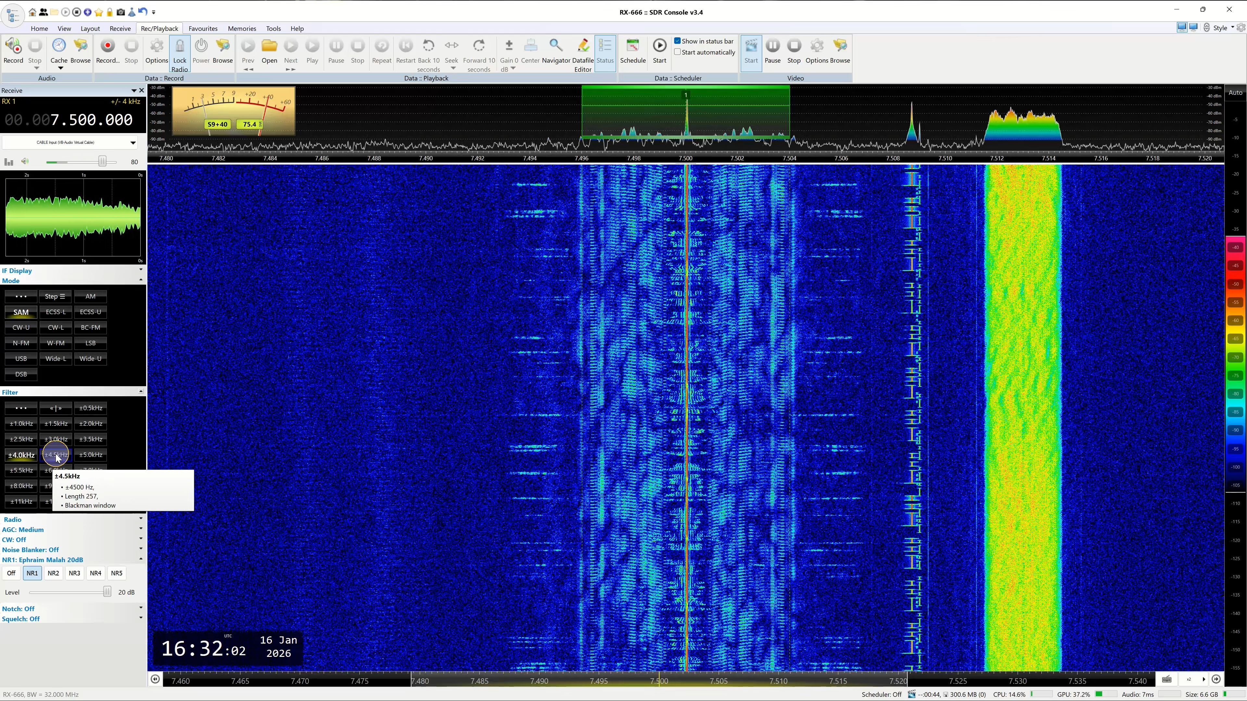Select the ECSS-U mode button

pos(91,312)
